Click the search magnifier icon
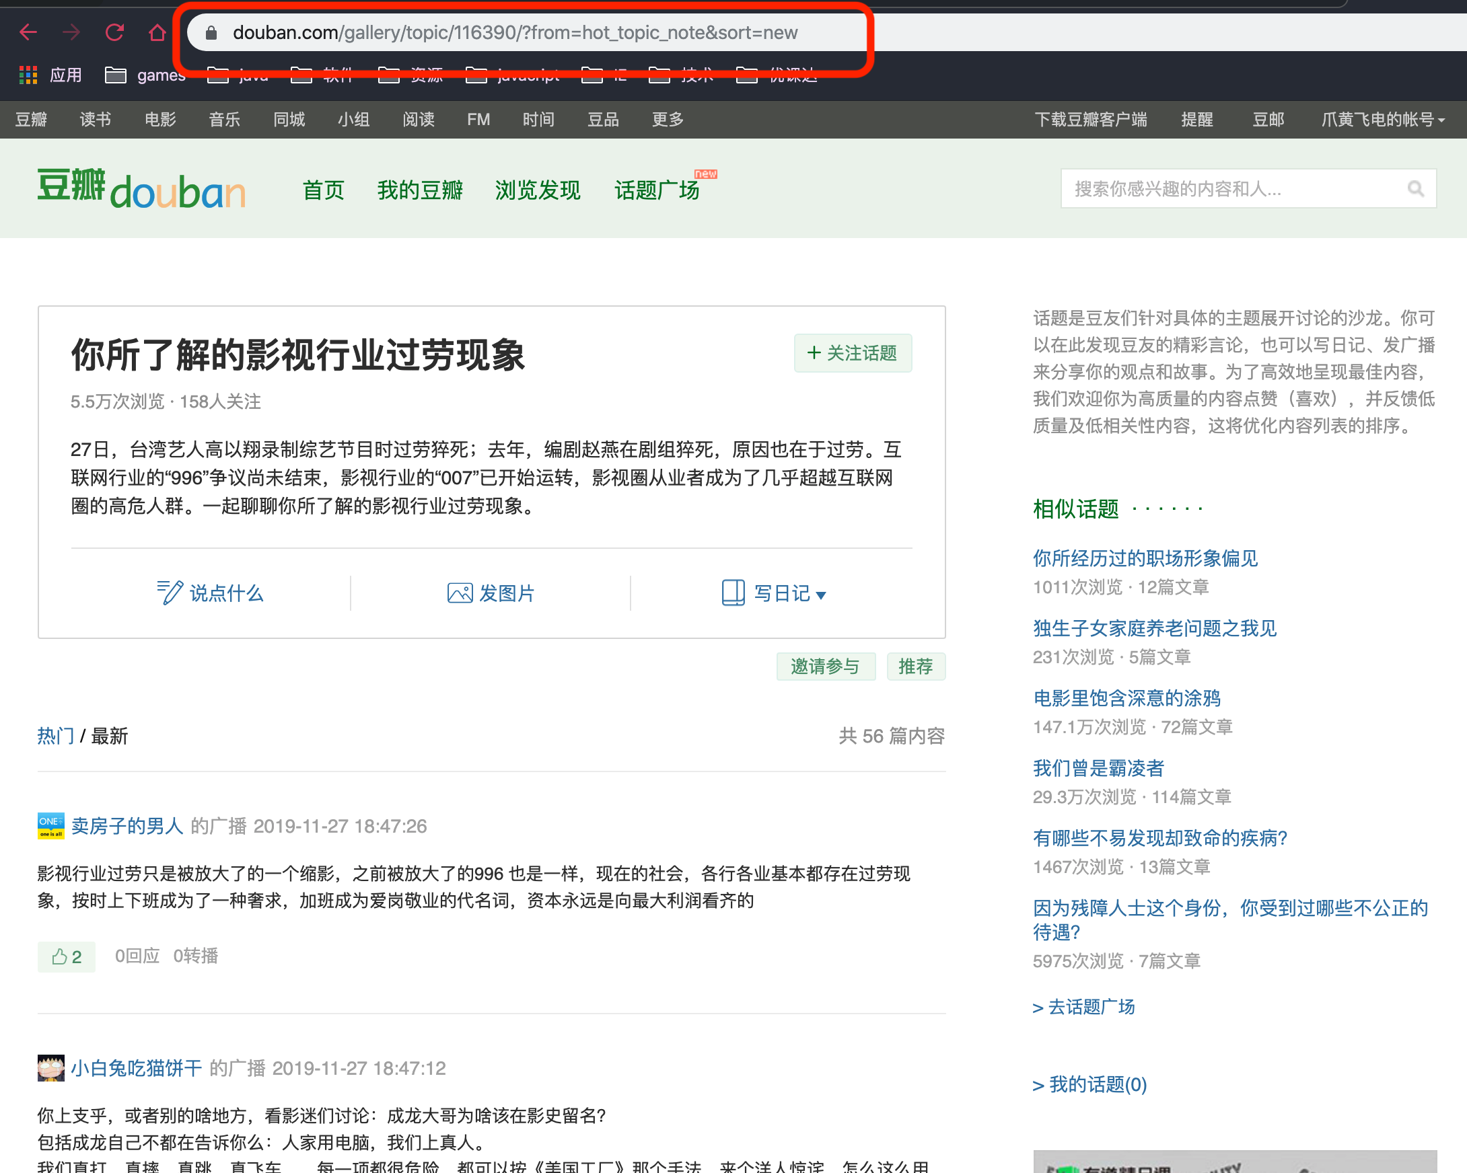This screenshot has height=1173, width=1467. click(x=1415, y=188)
